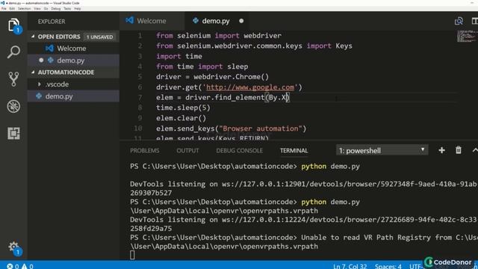Image resolution: width=478 pixels, height=269 pixels.
Task: Kill the terminal with trash icon
Action: [458, 149]
